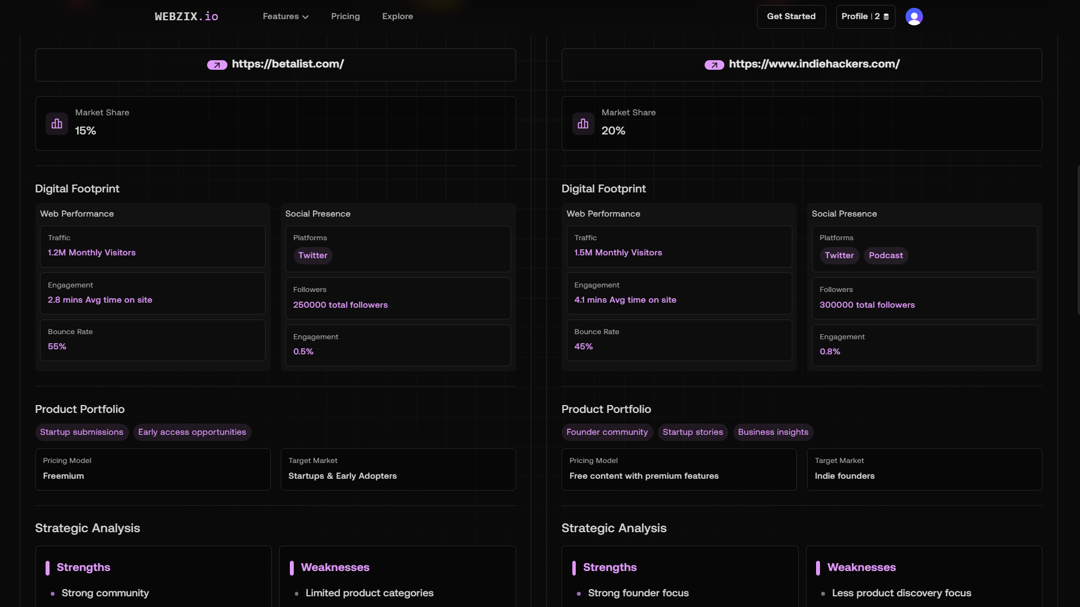The height and width of the screenshot is (607, 1080).
Task: Click the Get Started button
Action: click(791, 16)
